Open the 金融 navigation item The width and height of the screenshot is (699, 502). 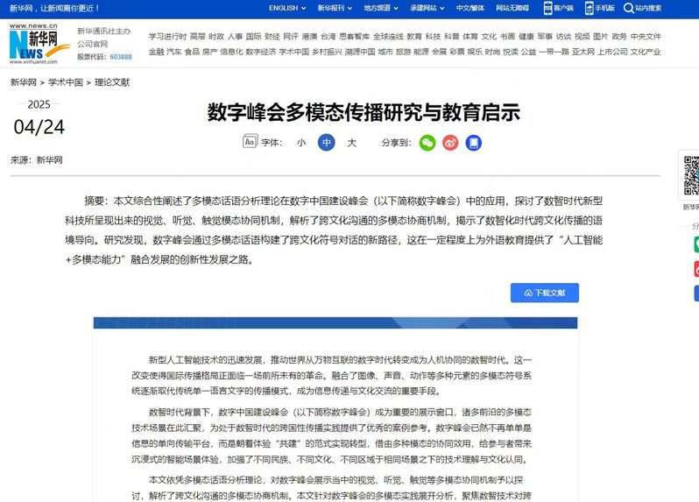(157, 52)
